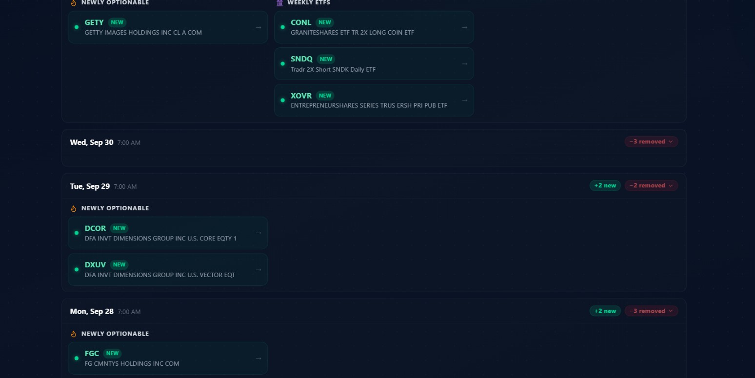755x378 pixels.
Task: Open the GETY ticker card
Action: 168,27
